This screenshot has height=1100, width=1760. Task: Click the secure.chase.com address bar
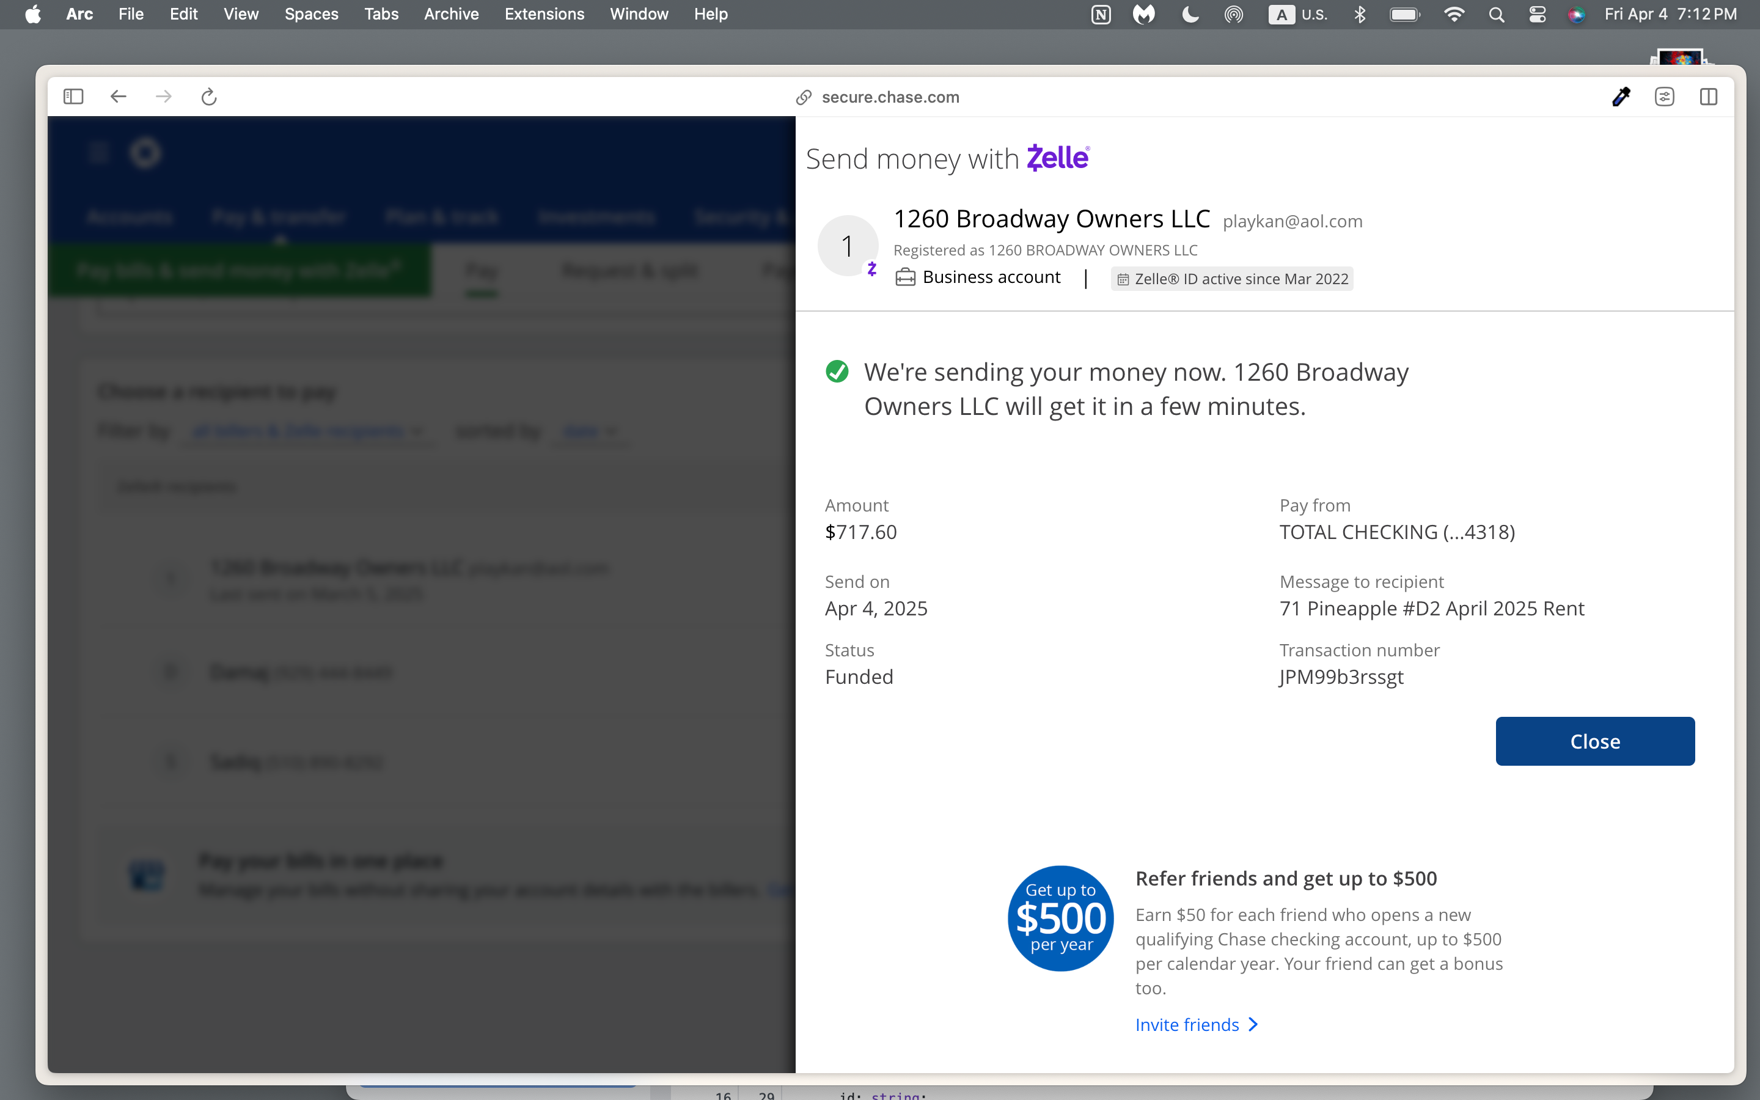click(x=890, y=97)
